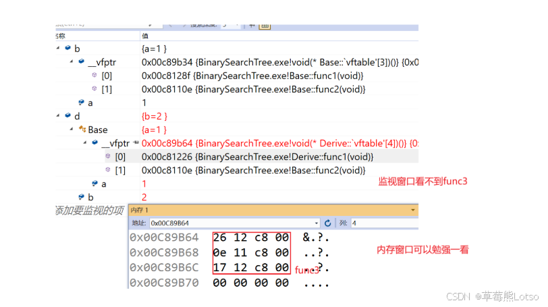Select value 0x00c8128f Base::func1(void)

click(252, 76)
